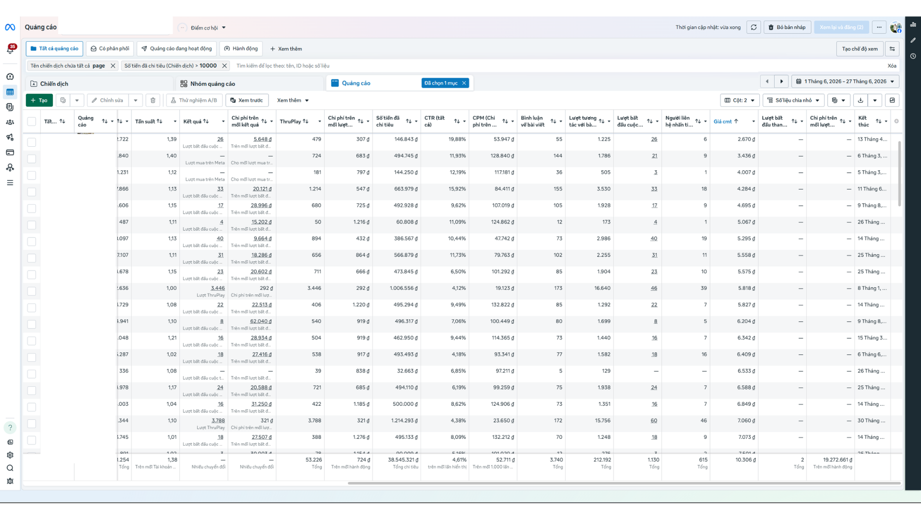Open notifications bell with 35 badge
The width and height of the screenshot is (921, 518).
click(x=10, y=49)
